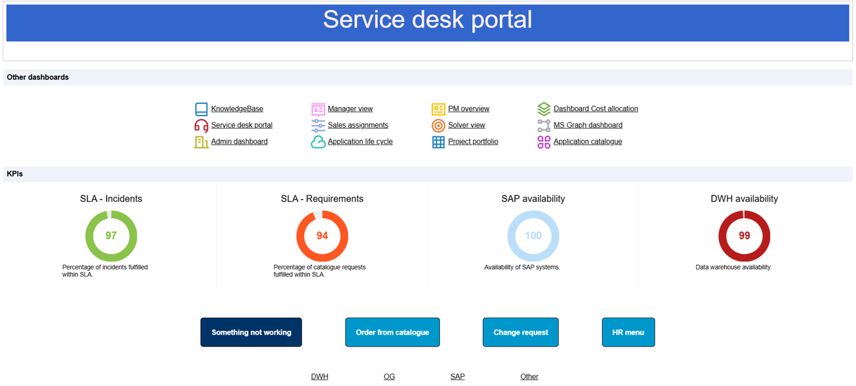The image size is (856, 386).
Task: Click the SLA - Requirements title
Action: (x=322, y=199)
